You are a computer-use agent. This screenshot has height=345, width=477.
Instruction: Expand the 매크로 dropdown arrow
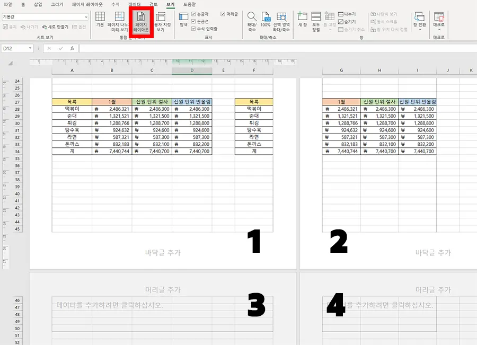coord(439,29)
